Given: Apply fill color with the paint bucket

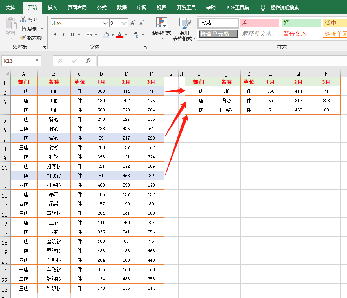Looking at the screenshot, I should tap(107, 35).
